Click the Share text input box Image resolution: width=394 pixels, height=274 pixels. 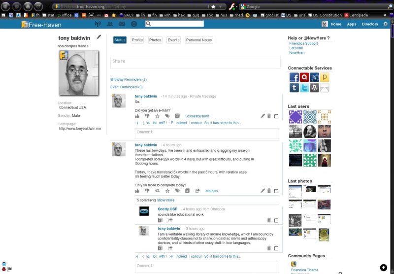click(195, 62)
